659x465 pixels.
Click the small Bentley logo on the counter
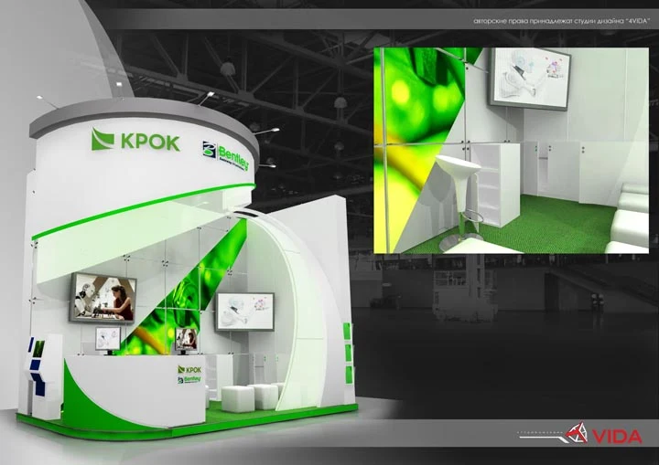(189, 380)
